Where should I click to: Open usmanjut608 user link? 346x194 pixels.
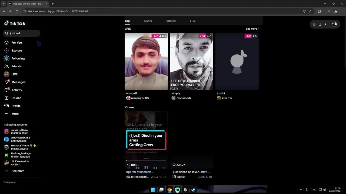point(140,98)
